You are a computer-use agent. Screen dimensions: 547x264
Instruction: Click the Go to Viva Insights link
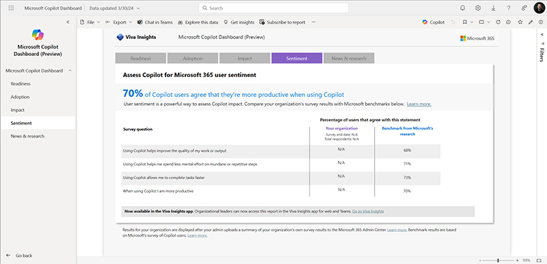click(x=368, y=211)
